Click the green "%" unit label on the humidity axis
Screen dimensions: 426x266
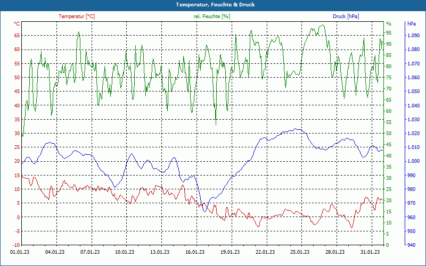tap(389, 24)
